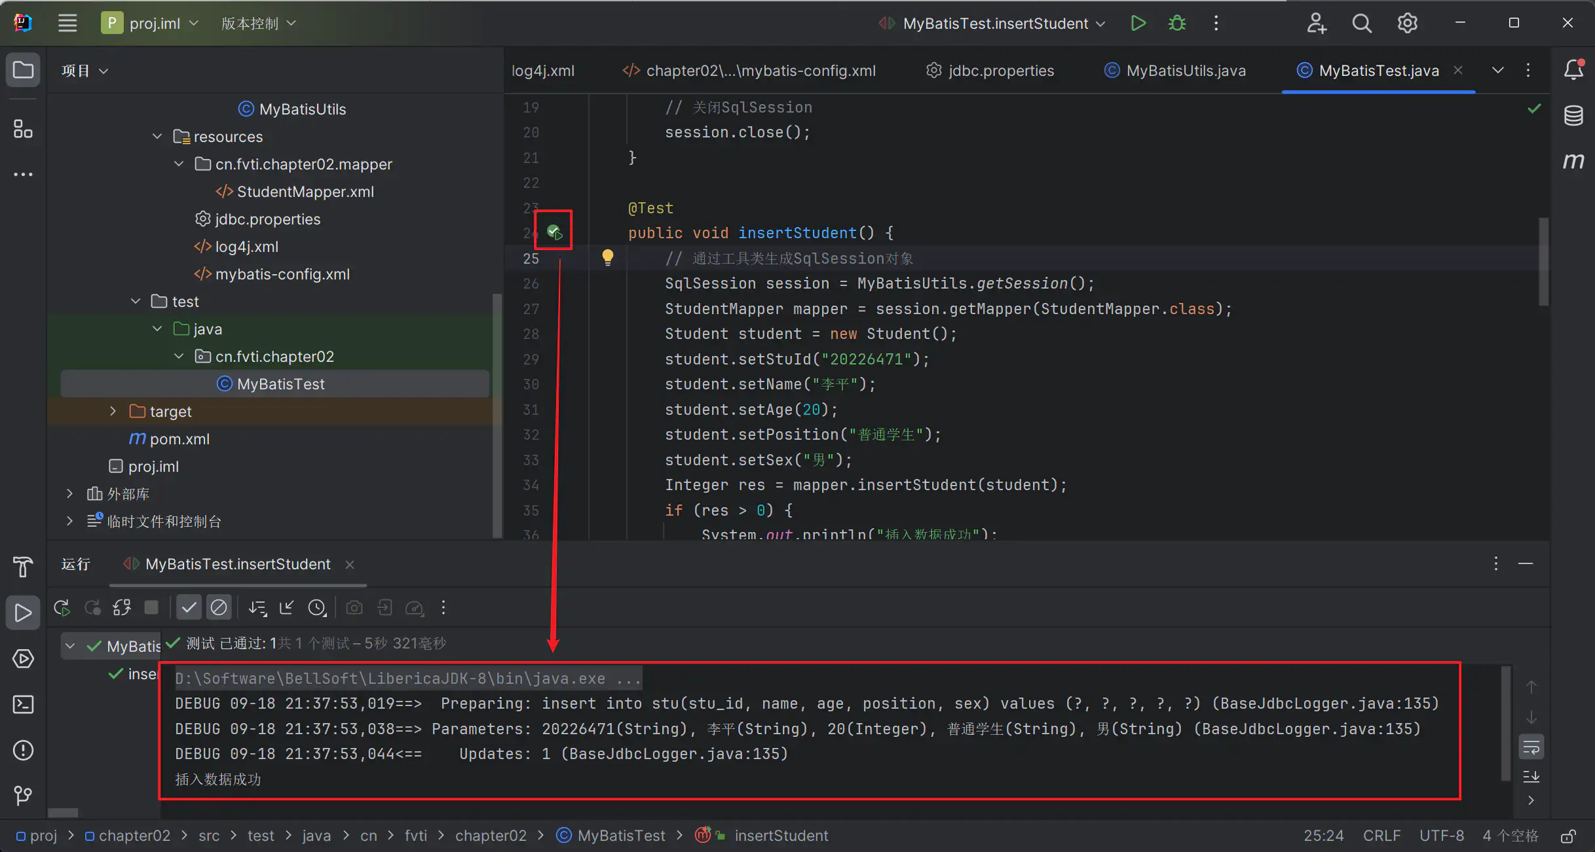This screenshot has height=852, width=1595.
Task: Switch to jdbc.properties editor tab
Action: [x=990, y=71]
